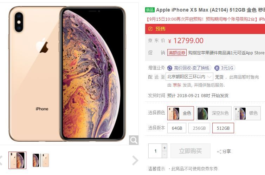This screenshot has width=265, height=175.
Task: Click the 3元1G data plan icon
Action: coord(216,68)
